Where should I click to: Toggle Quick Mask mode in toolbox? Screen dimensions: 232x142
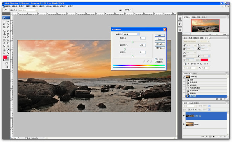click(6, 63)
